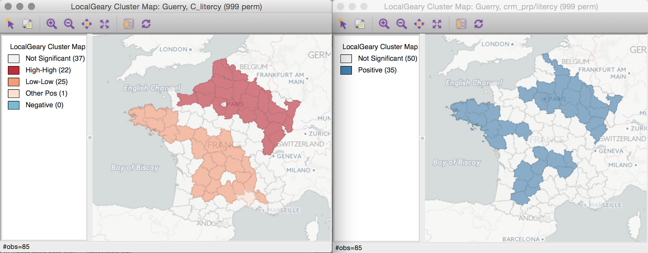The image size is (648, 253).
Task: Activate the pan tool in left window
Action: pyautogui.click(x=87, y=24)
